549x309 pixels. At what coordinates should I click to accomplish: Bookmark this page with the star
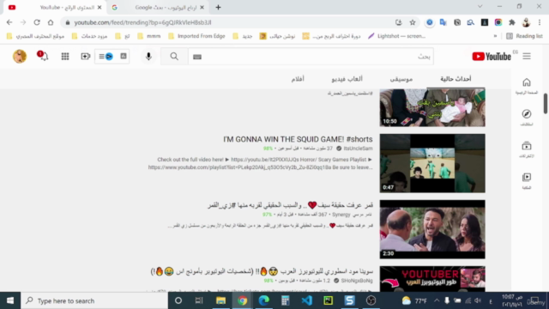(x=413, y=22)
